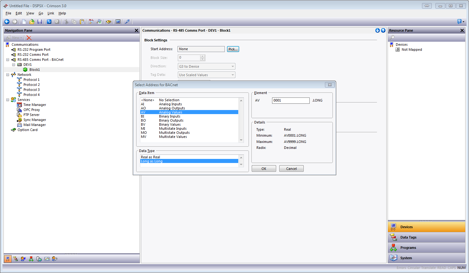The width and height of the screenshot is (469, 273).
Task: Select AI Analog Inputs in Data Item list
Action: click(x=189, y=104)
